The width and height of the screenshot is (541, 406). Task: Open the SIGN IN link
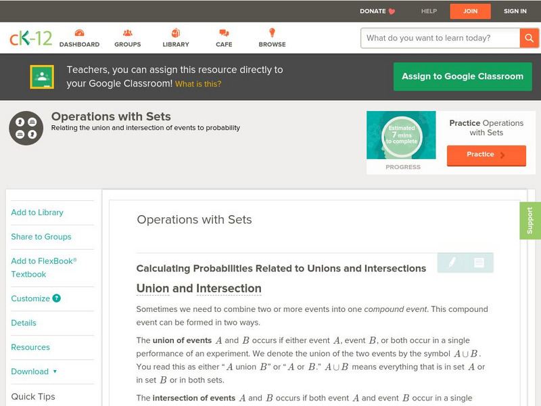pos(515,12)
